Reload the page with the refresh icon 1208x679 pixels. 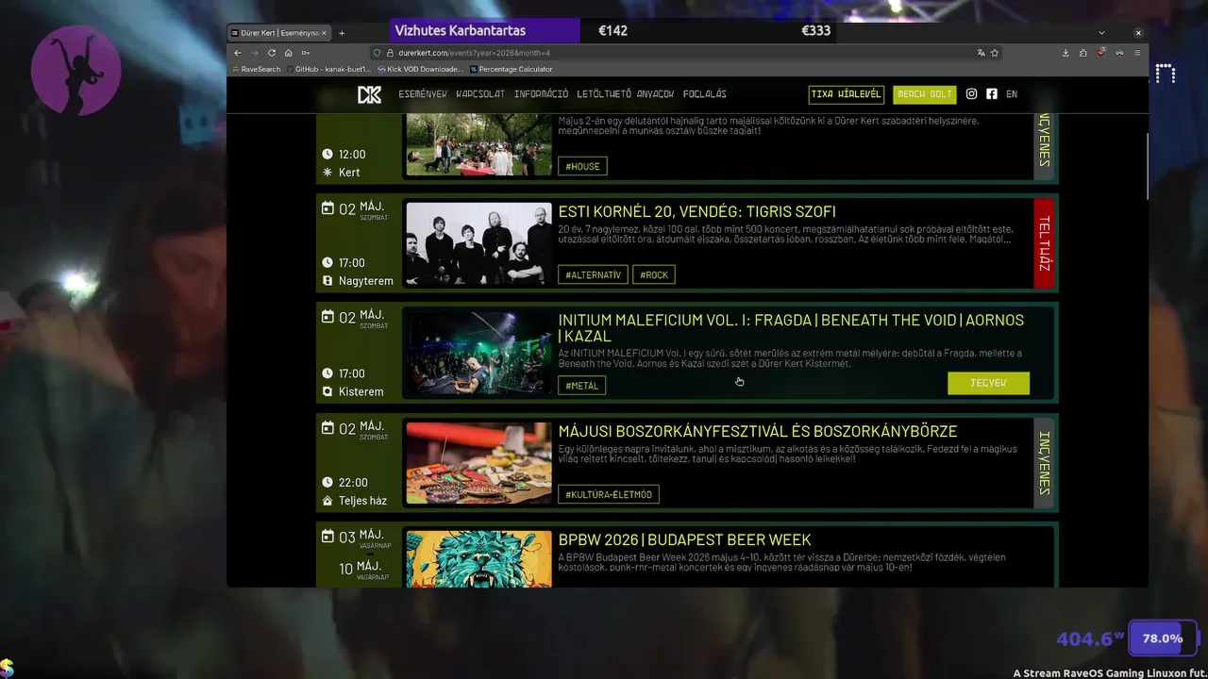[x=272, y=53]
